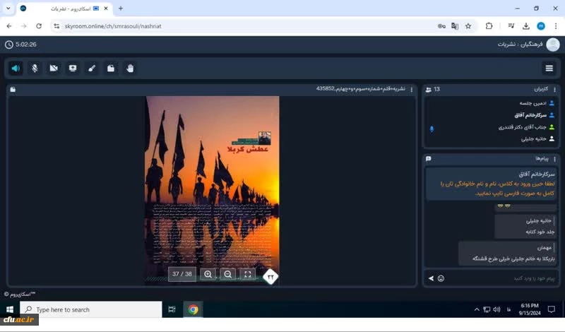565x332 pixels.
Task: Toggle the speaker sound button
Action: (x=16, y=69)
